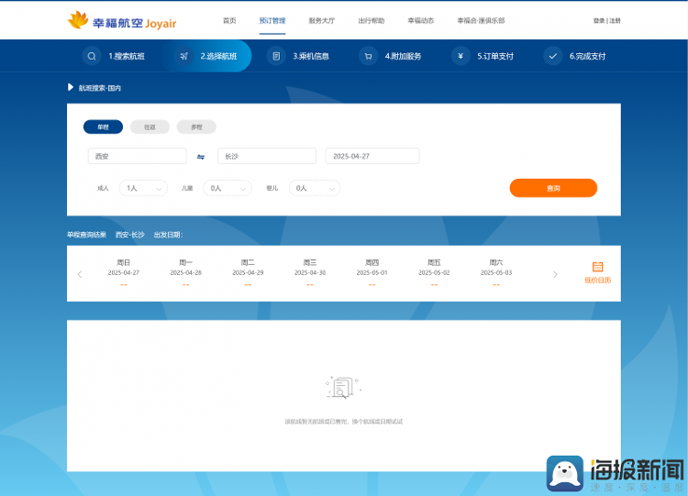
Task: Click the date field 2025-04-27
Action: (x=372, y=156)
